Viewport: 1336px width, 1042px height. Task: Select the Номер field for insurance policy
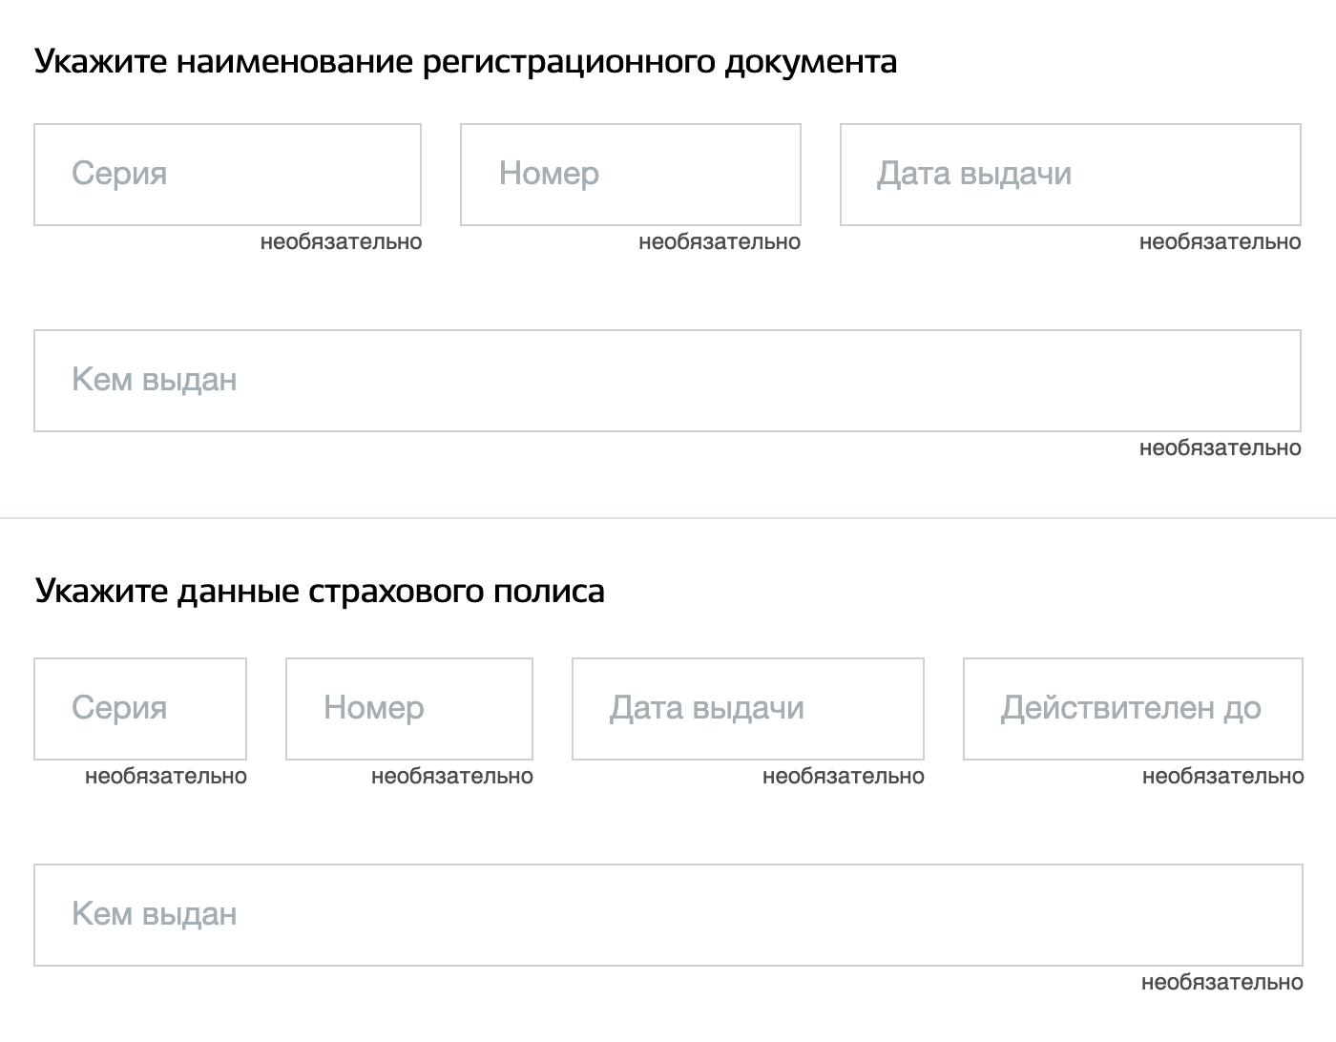click(x=408, y=708)
